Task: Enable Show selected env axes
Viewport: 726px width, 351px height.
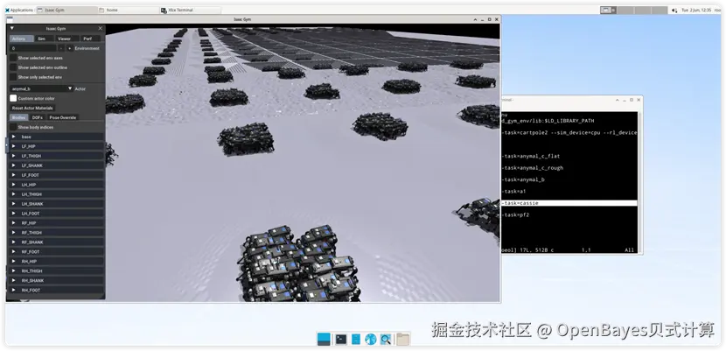Action: pyautogui.click(x=13, y=58)
